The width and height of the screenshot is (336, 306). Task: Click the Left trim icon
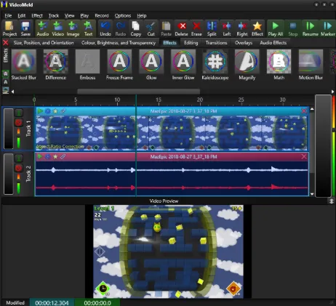tap(227, 29)
